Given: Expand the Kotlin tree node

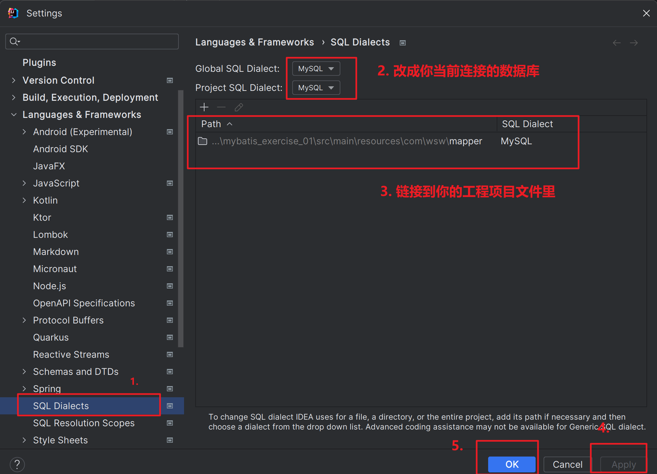Looking at the screenshot, I should (x=24, y=201).
